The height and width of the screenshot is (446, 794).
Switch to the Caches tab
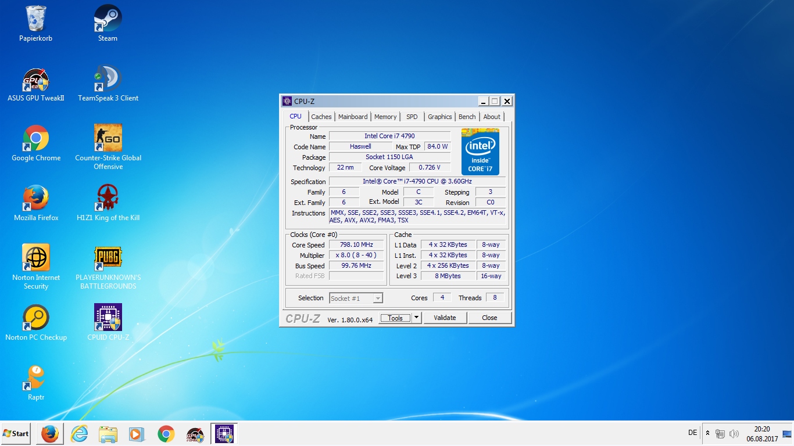point(321,117)
